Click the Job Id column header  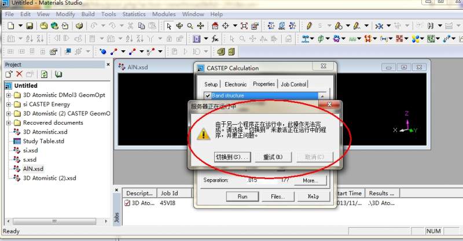point(174,193)
